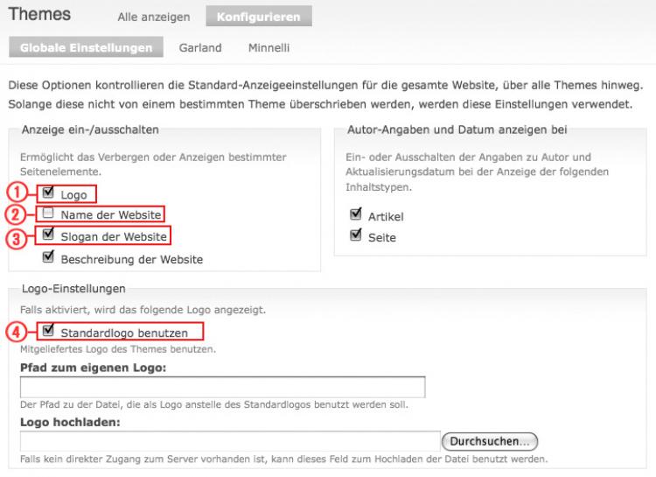Viewport: 656px width, 477px height.
Task: Select the Konfigurieren tab
Action: (x=258, y=16)
